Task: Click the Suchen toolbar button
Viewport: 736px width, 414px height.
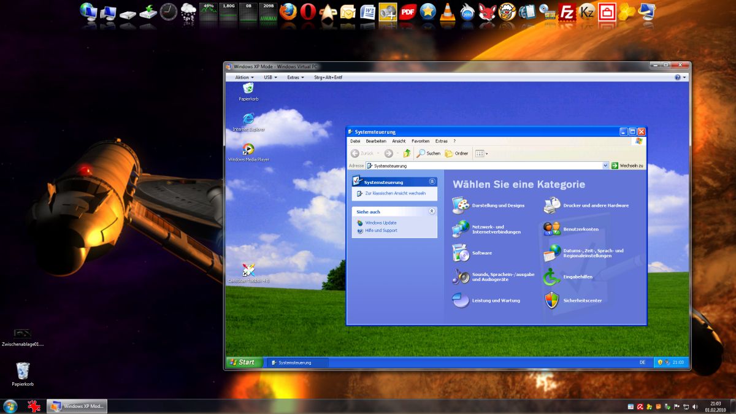Action: click(x=429, y=153)
